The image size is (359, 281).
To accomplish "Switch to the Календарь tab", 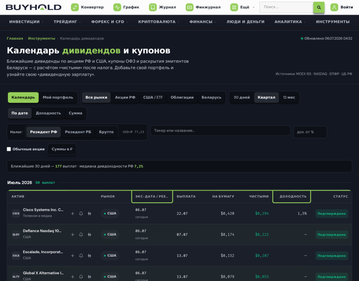I will (23, 98).
